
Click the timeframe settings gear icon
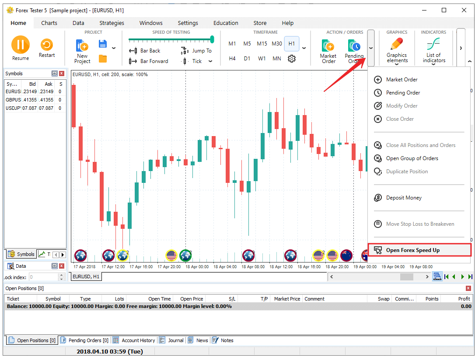click(292, 59)
